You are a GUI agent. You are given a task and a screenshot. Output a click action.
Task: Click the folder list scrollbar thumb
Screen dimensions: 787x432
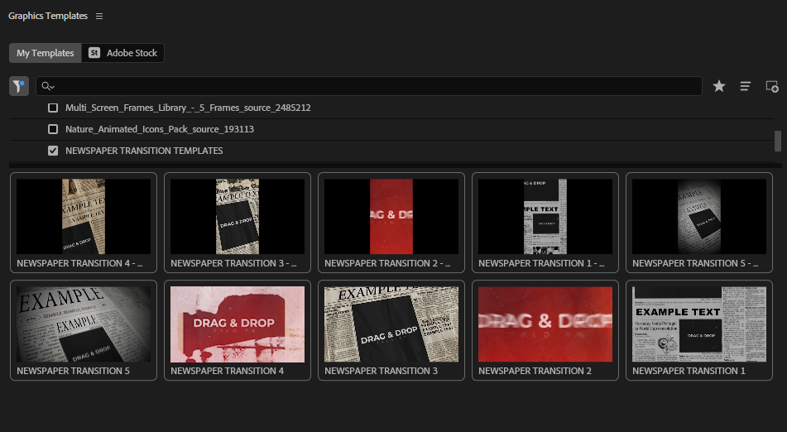(x=778, y=141)
